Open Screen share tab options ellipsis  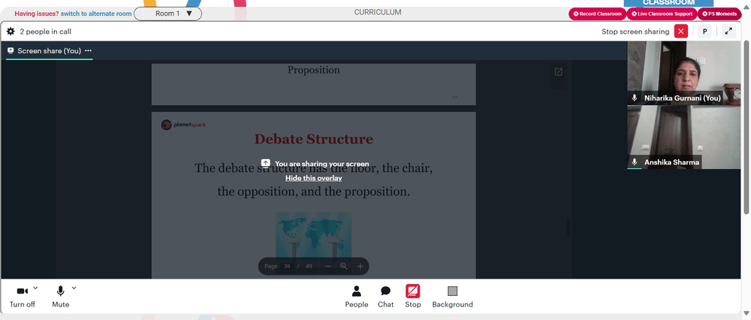pyautogui.click(x=88, y=51)
